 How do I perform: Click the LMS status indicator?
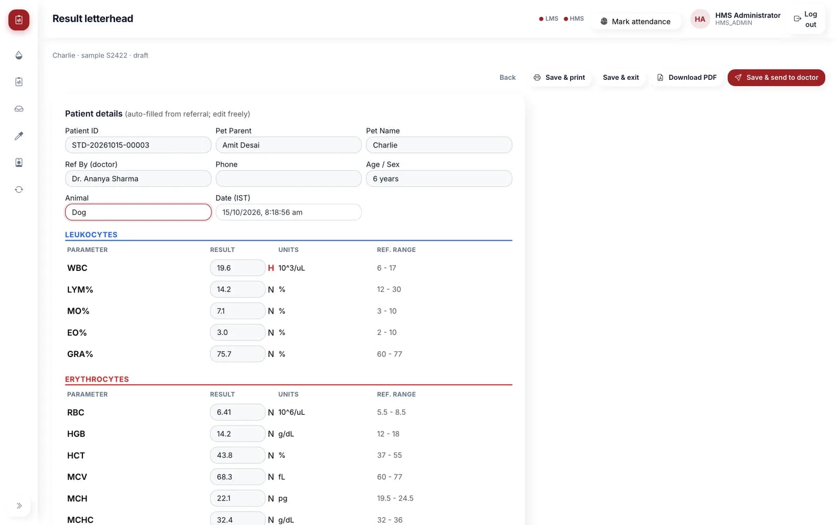point(549,18)
